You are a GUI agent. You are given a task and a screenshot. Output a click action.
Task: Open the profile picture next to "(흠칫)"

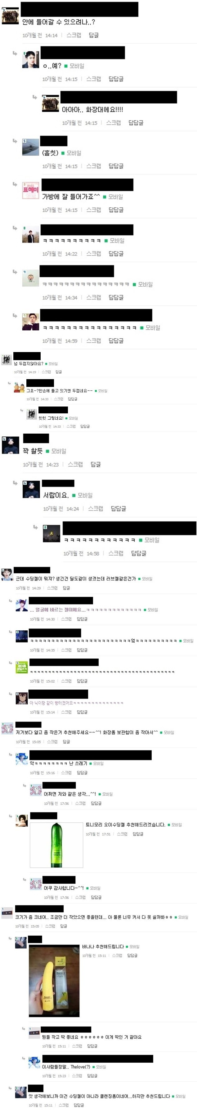click(x=30, y=147)
